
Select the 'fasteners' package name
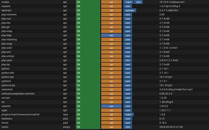point(7,119)
